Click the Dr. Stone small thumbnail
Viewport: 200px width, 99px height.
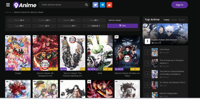[155, 85]
